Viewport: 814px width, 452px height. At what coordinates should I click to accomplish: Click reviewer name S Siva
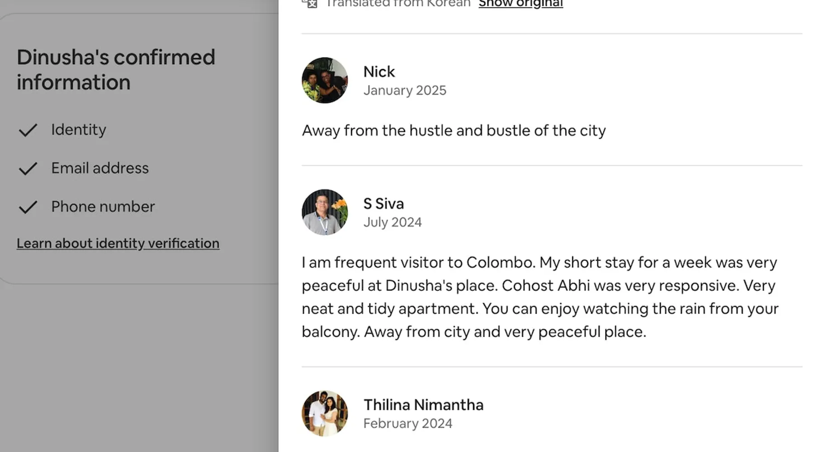coord(383,203)
